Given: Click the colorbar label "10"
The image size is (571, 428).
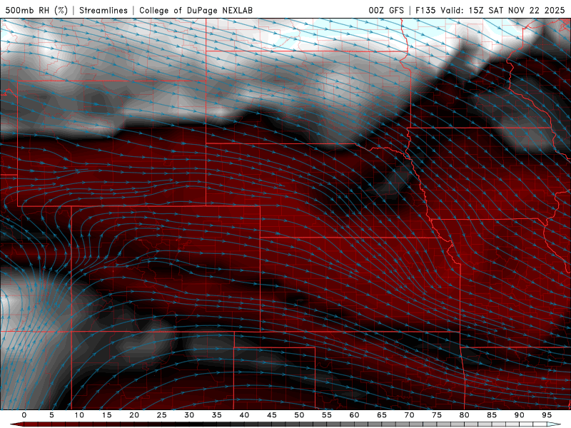Looking at the screenshot, I should [x=79, y=415].
